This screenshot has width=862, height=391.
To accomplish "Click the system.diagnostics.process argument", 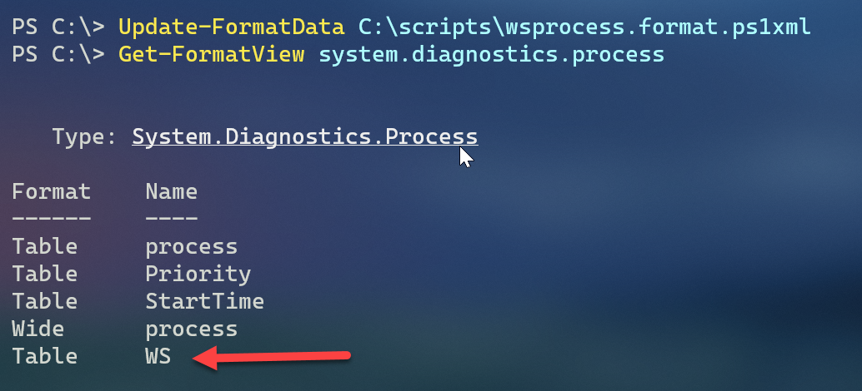I will coord(492,55).
